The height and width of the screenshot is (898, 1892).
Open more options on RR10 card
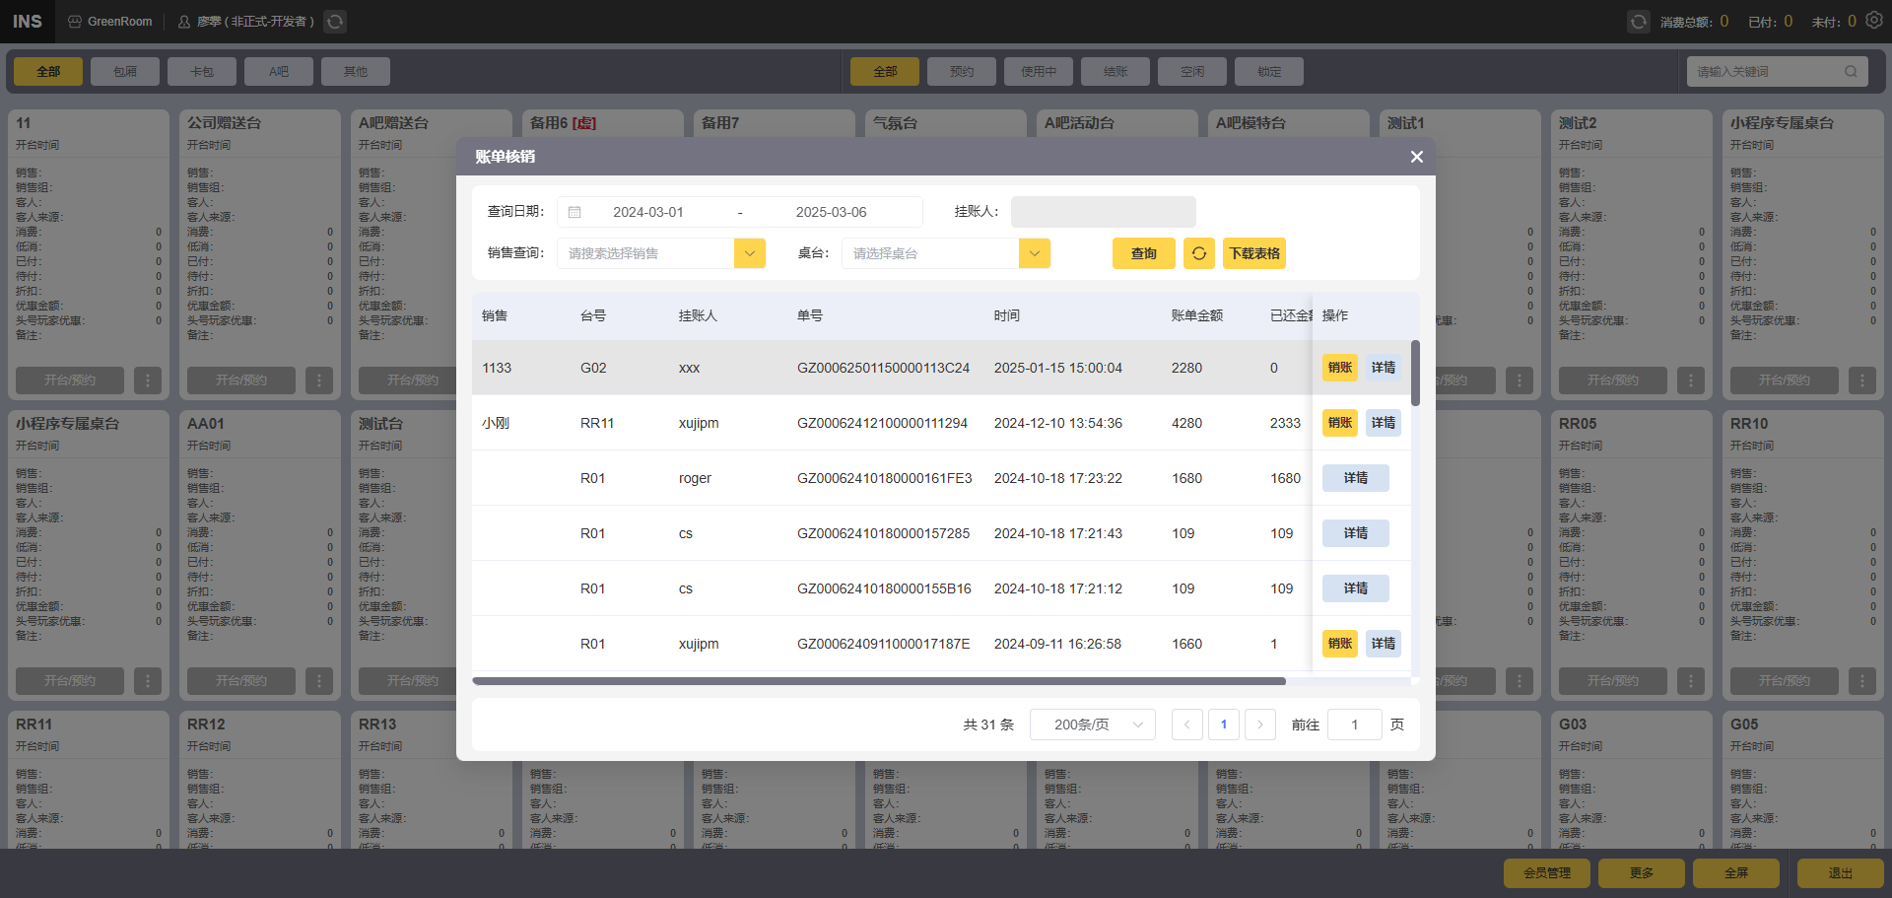[x=1862, y=680]
